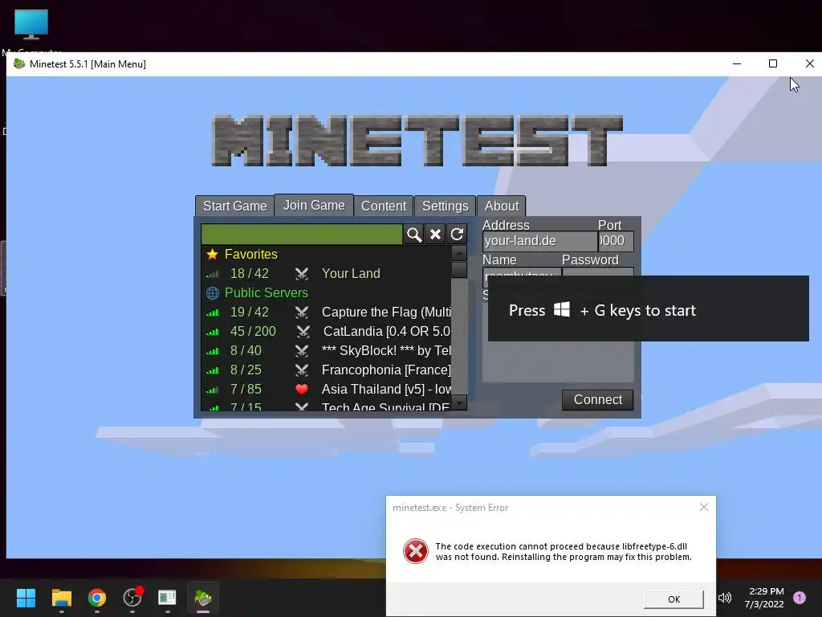Click the swords icon on CatLandia row
Screen dimensions: 822x617
(303, 332)
